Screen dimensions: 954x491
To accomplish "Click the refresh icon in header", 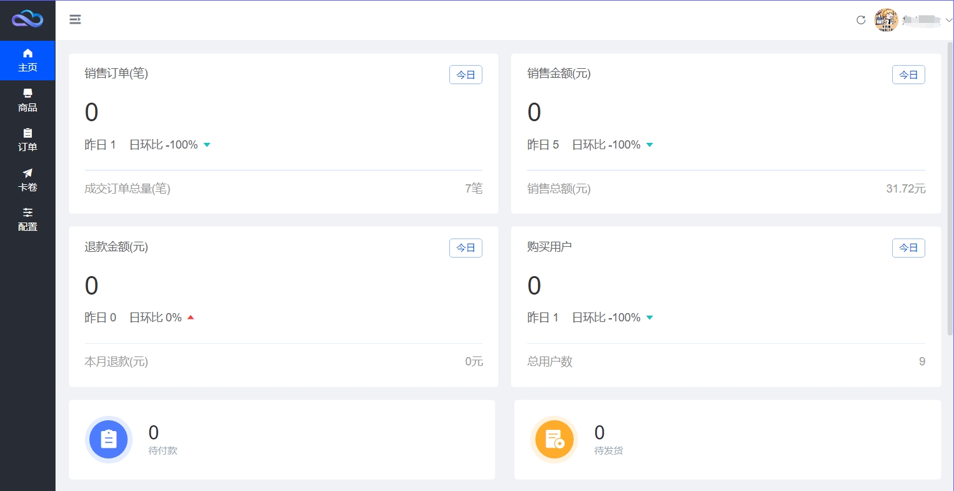I will [x=860, y=20].
